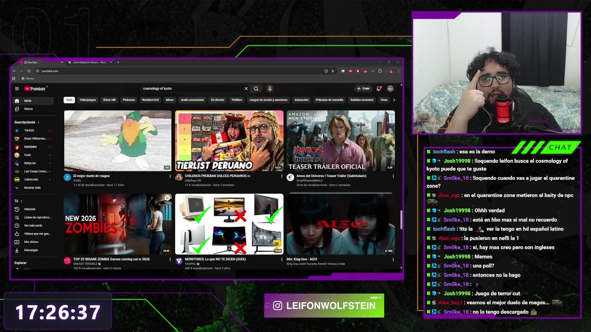Open the Memes bookmark
Screen dimensions: 591x332
pos(28,78)
